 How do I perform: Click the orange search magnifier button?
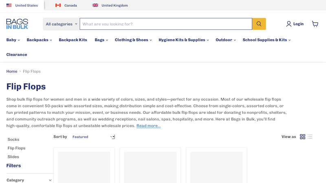(259, 24)
